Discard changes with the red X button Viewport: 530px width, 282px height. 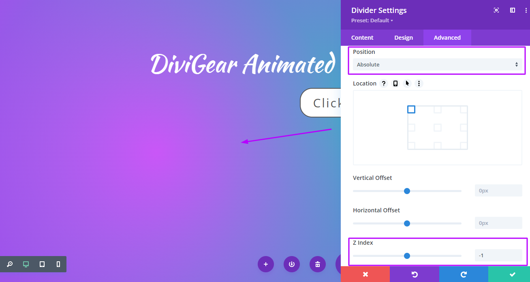point(365,274)
